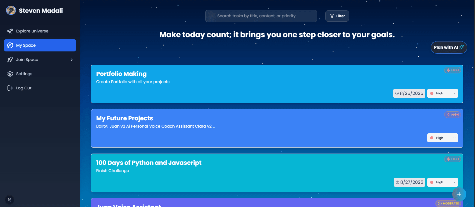Open priority dropdown on Portfolio Making task
The height and width of the screenshot is (207, 475).
pyautogui.click(x=442, y=93)
